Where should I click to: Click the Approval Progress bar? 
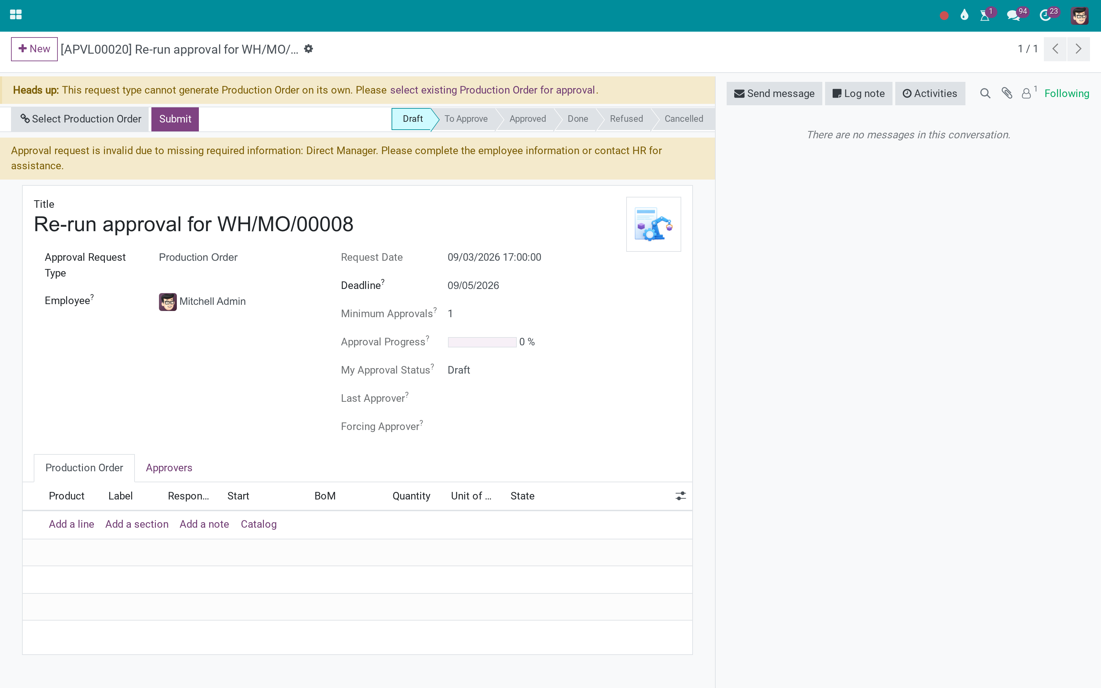point(482,342)
